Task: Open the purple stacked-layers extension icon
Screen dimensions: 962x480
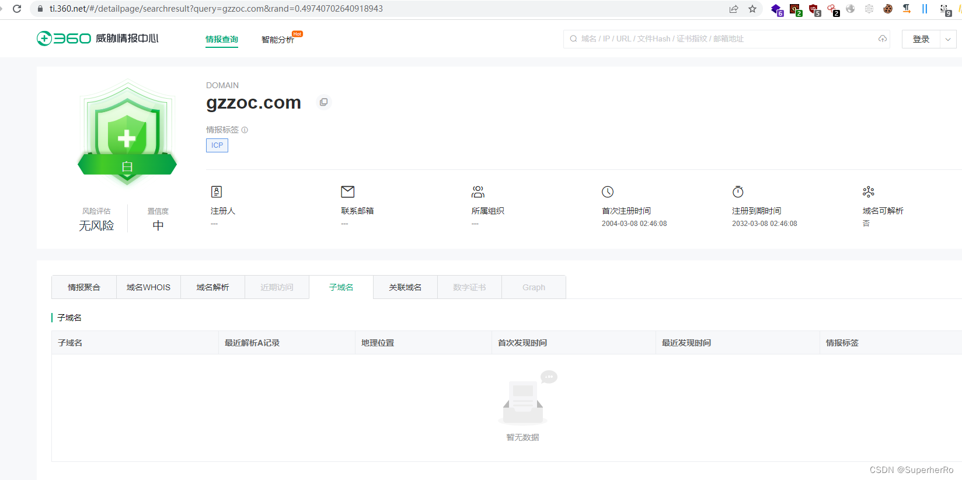Action: (776, 9)
